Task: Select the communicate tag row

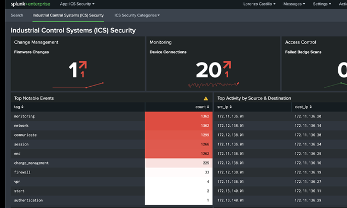Action: tap(112, 135)
